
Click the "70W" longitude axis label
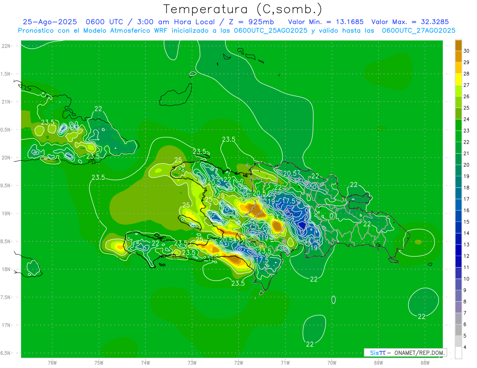[332, 363]
